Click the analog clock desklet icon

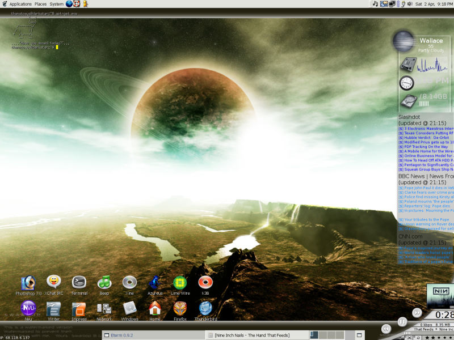tap(406, 83)
